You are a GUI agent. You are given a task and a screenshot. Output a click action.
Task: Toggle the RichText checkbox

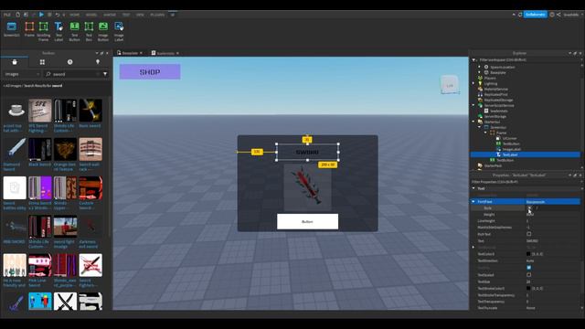529,234
